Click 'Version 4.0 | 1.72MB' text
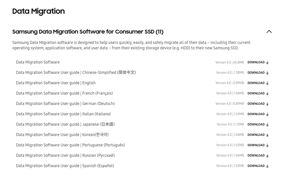The height and width of the screenshot is (182, 289). 230,124
